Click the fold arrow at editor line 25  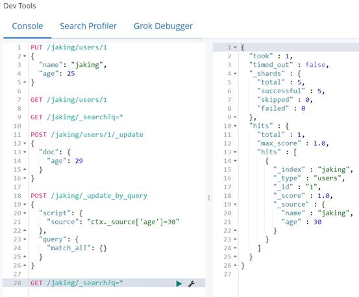pos(25,257)
